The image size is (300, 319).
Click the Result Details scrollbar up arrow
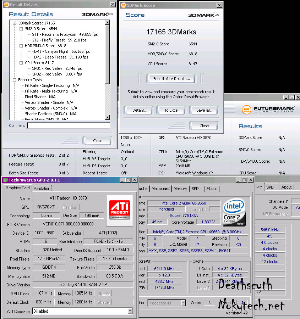pyautogui.click(x=108, y=23)
